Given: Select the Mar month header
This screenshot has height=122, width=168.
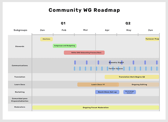Looking at the screenshot, I should tap(86, 30).
